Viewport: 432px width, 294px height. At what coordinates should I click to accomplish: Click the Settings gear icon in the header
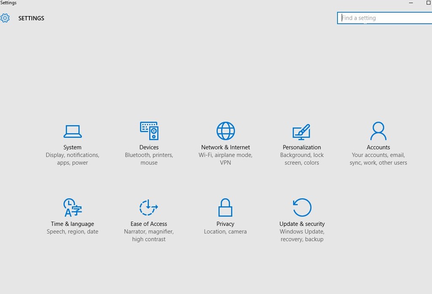point(5,18)
